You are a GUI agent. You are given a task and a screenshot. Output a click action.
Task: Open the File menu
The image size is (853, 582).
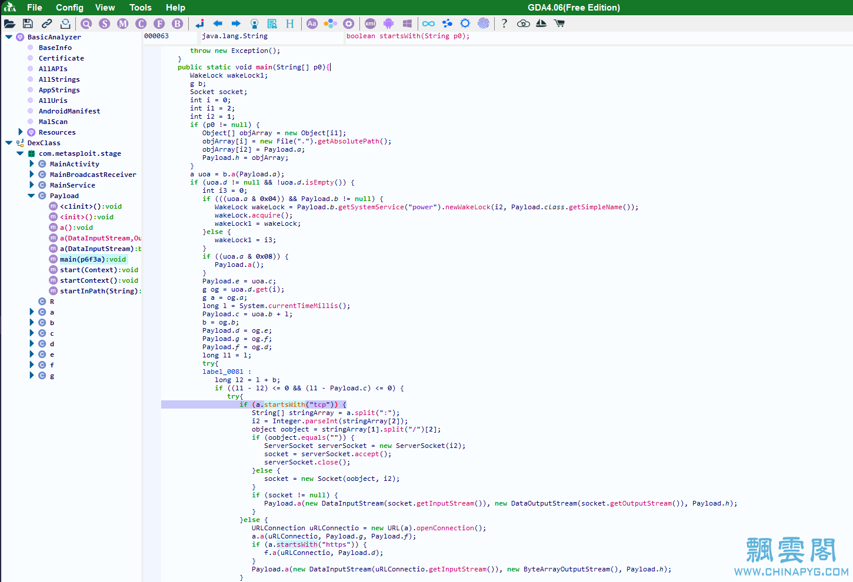coord(35,8)
